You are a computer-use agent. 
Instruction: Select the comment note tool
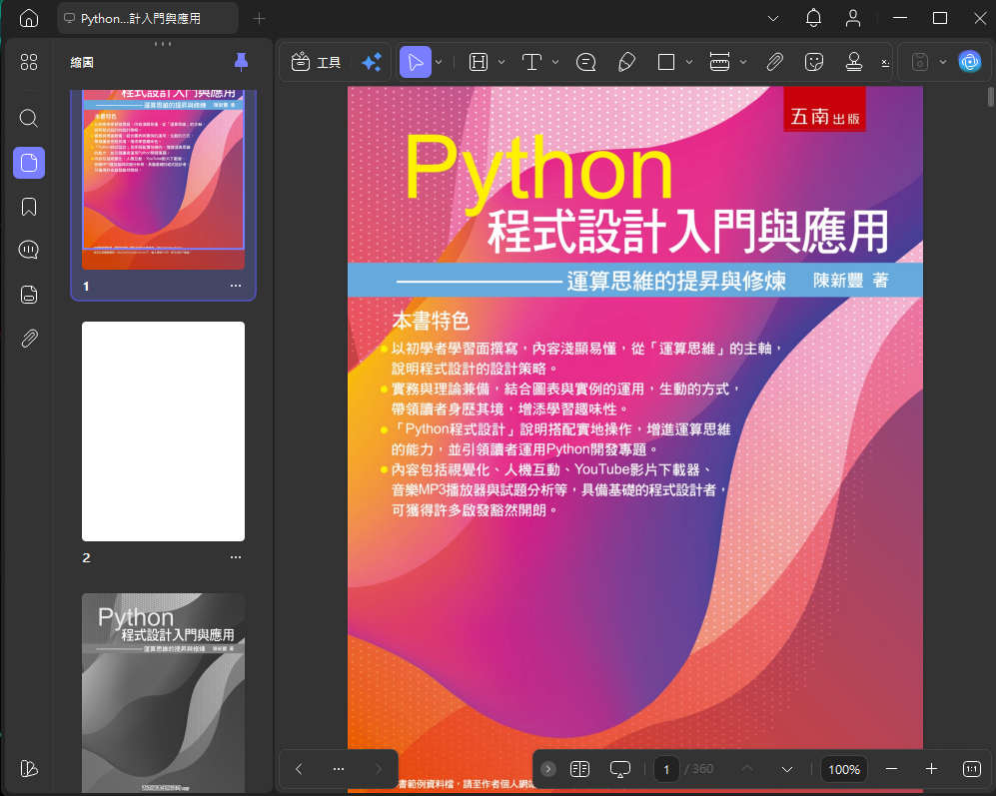click(x=585, y=62)
